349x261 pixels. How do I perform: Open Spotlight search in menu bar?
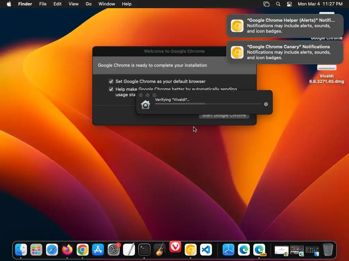coord(278,4)
